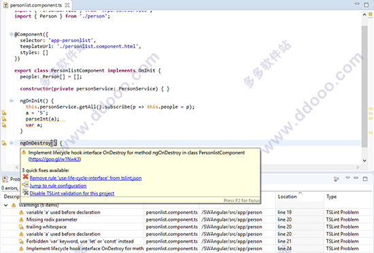Click 'Jump to rule configuration' quick fix
Viewport: 374px width, 253px height.
(58, 186)
